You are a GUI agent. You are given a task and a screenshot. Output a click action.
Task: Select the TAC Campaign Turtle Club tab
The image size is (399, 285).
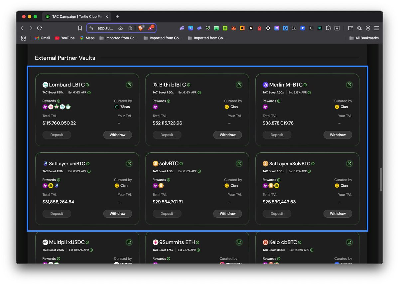[77, 17]
